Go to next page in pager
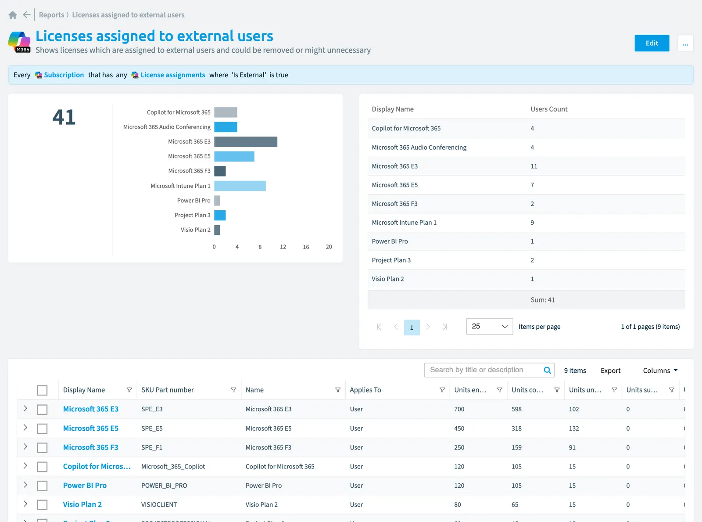The width and height of the screenshot is (702, 522). 428,327
